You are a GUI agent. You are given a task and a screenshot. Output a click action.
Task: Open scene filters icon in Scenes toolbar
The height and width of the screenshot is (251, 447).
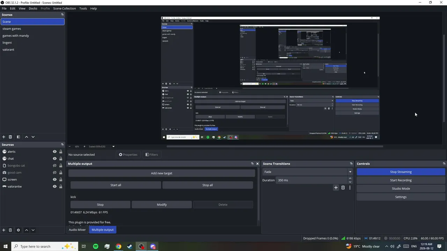point(18,137)
